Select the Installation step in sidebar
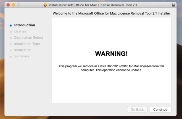The height and width of the screenshot is (119, 182). click(23, 50)
